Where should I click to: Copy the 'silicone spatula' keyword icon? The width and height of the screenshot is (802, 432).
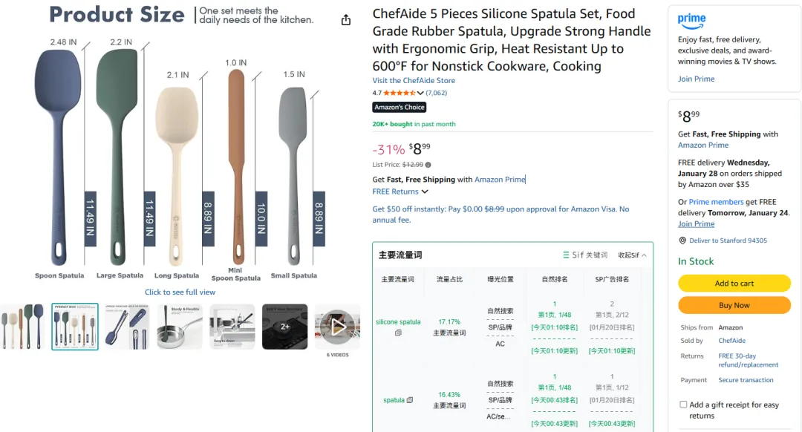pyautogui.click(x=398, y=333)
